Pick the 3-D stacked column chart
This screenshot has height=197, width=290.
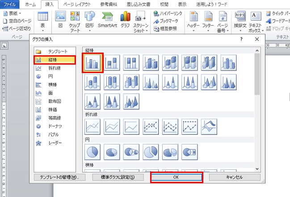click(x=170, y=63)
